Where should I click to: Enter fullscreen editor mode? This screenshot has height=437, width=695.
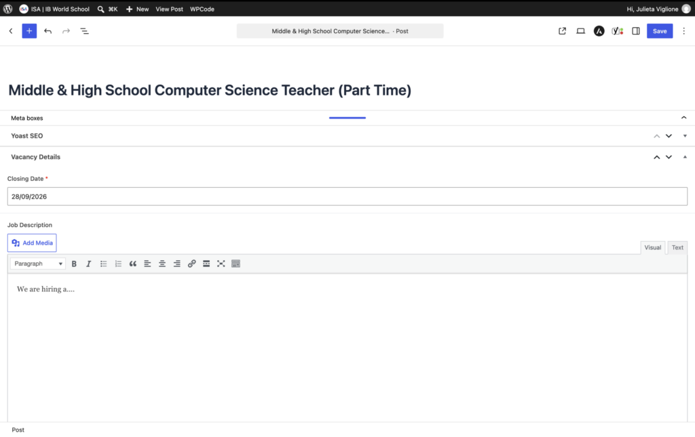[221, 264]
